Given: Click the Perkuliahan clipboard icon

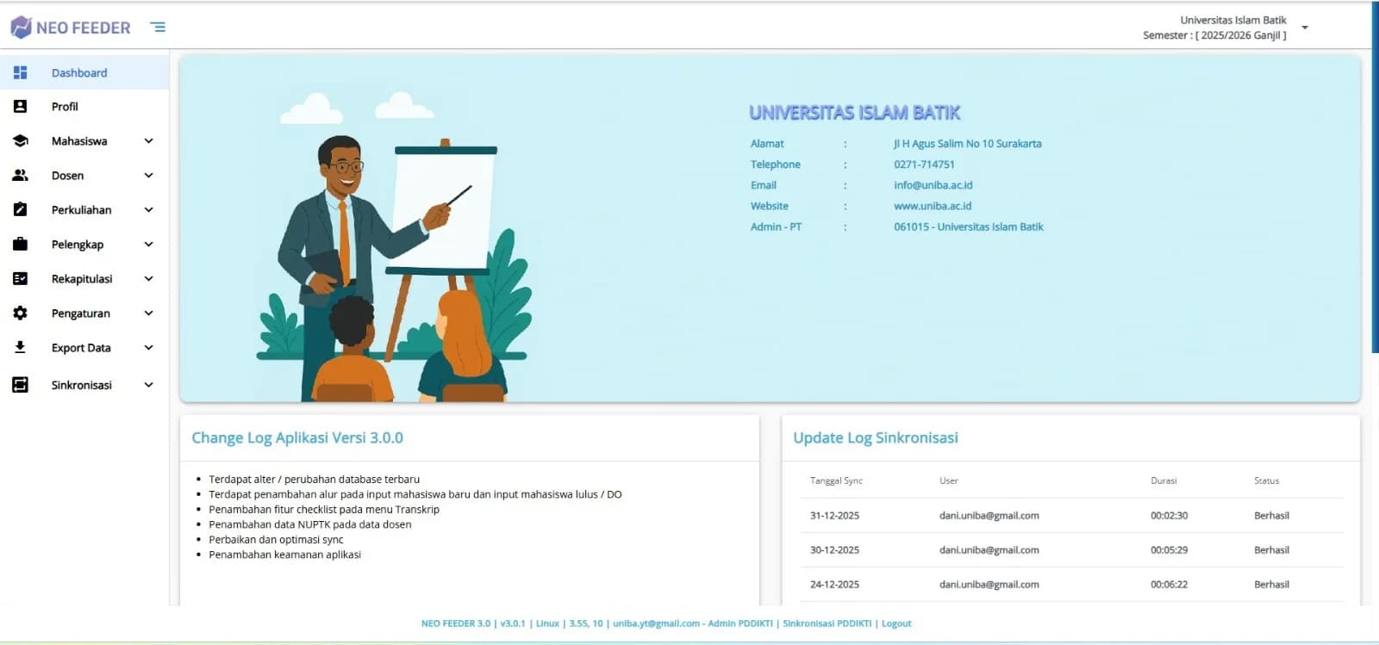Looking at the screenshot, I should 21,209.
